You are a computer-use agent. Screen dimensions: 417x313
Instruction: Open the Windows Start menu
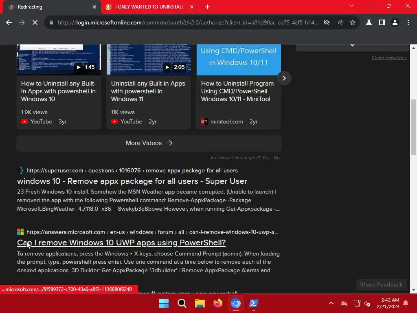coord(164,303)
